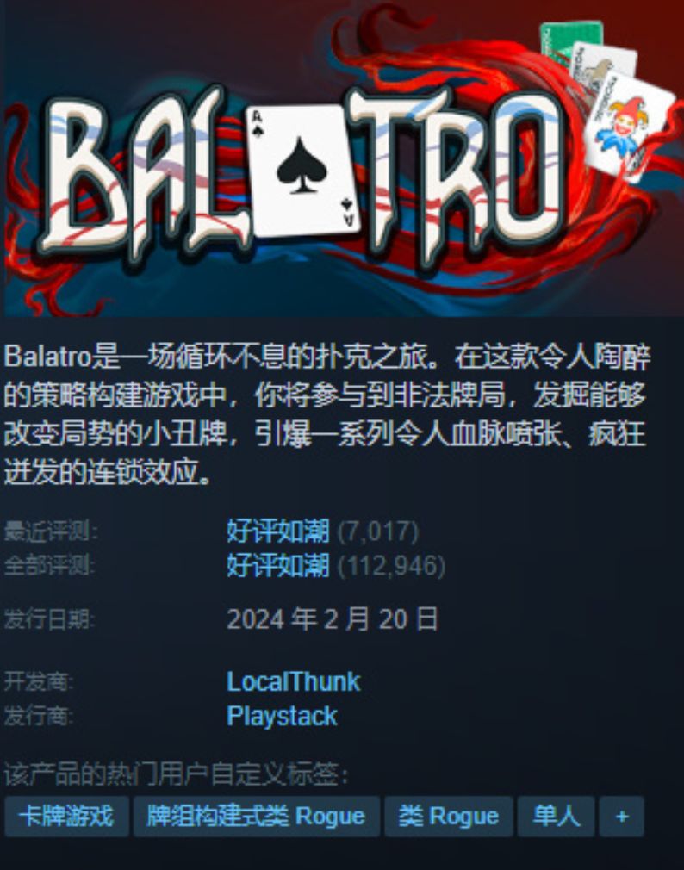Select the 单人 tag
684x870 pixels.
pos(556,817)
